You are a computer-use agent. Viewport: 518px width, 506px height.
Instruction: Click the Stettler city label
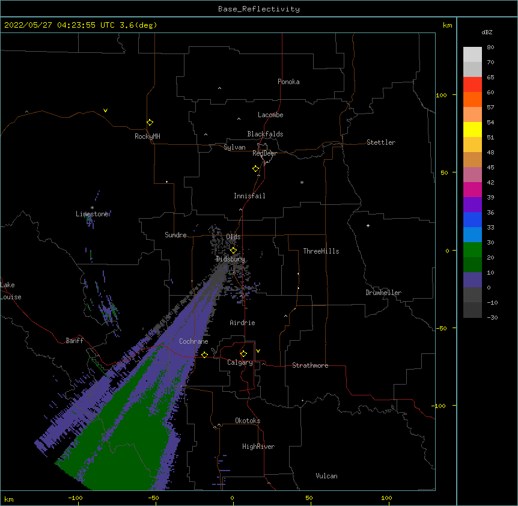point(380,142)
